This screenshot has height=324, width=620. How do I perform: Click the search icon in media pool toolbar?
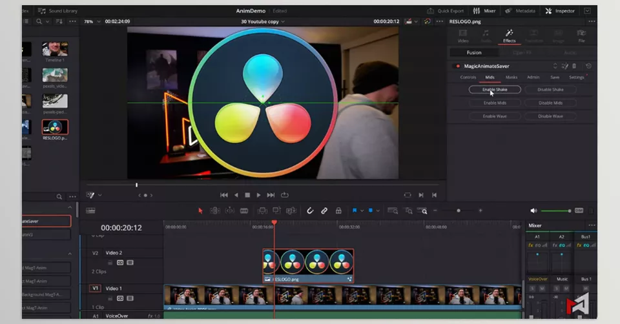39,21
